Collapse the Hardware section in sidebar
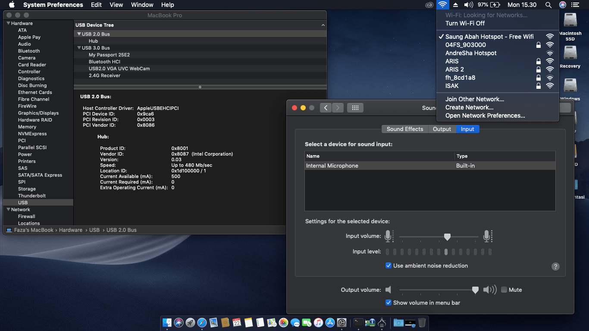 tap(8, 23)
